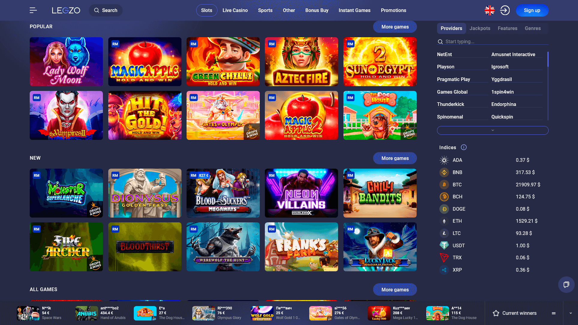
Task: Open Gates of Olympus game thumbnail
Action: [x=223, y=116]
